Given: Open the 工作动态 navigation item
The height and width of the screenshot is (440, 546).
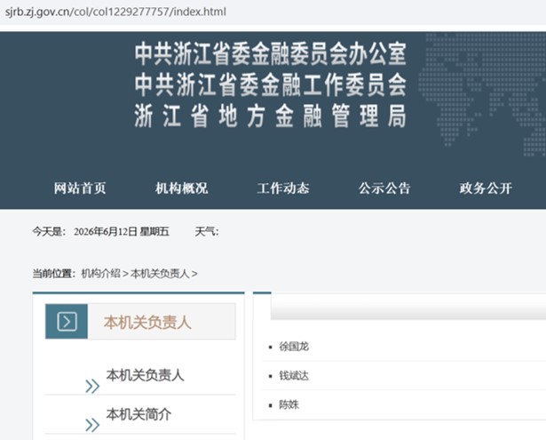Looking at the screenshot, I should point(283,188).
